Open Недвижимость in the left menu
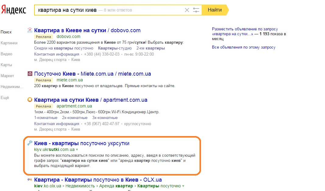 click(x=12, y=87)
